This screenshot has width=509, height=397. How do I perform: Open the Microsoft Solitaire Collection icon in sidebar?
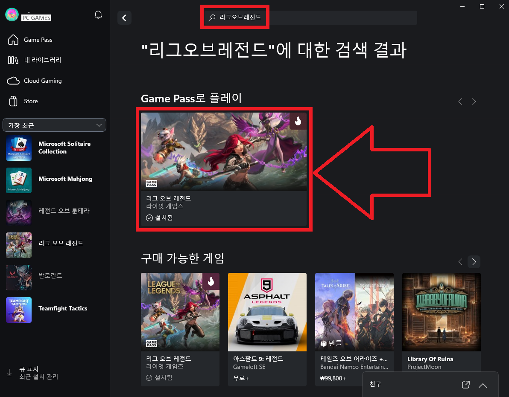(19, 148)
